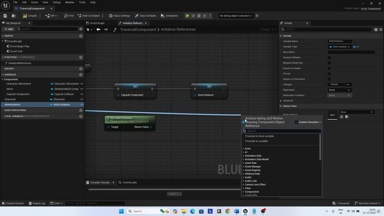
Task: Start Simulation
Action: [169, 16]
